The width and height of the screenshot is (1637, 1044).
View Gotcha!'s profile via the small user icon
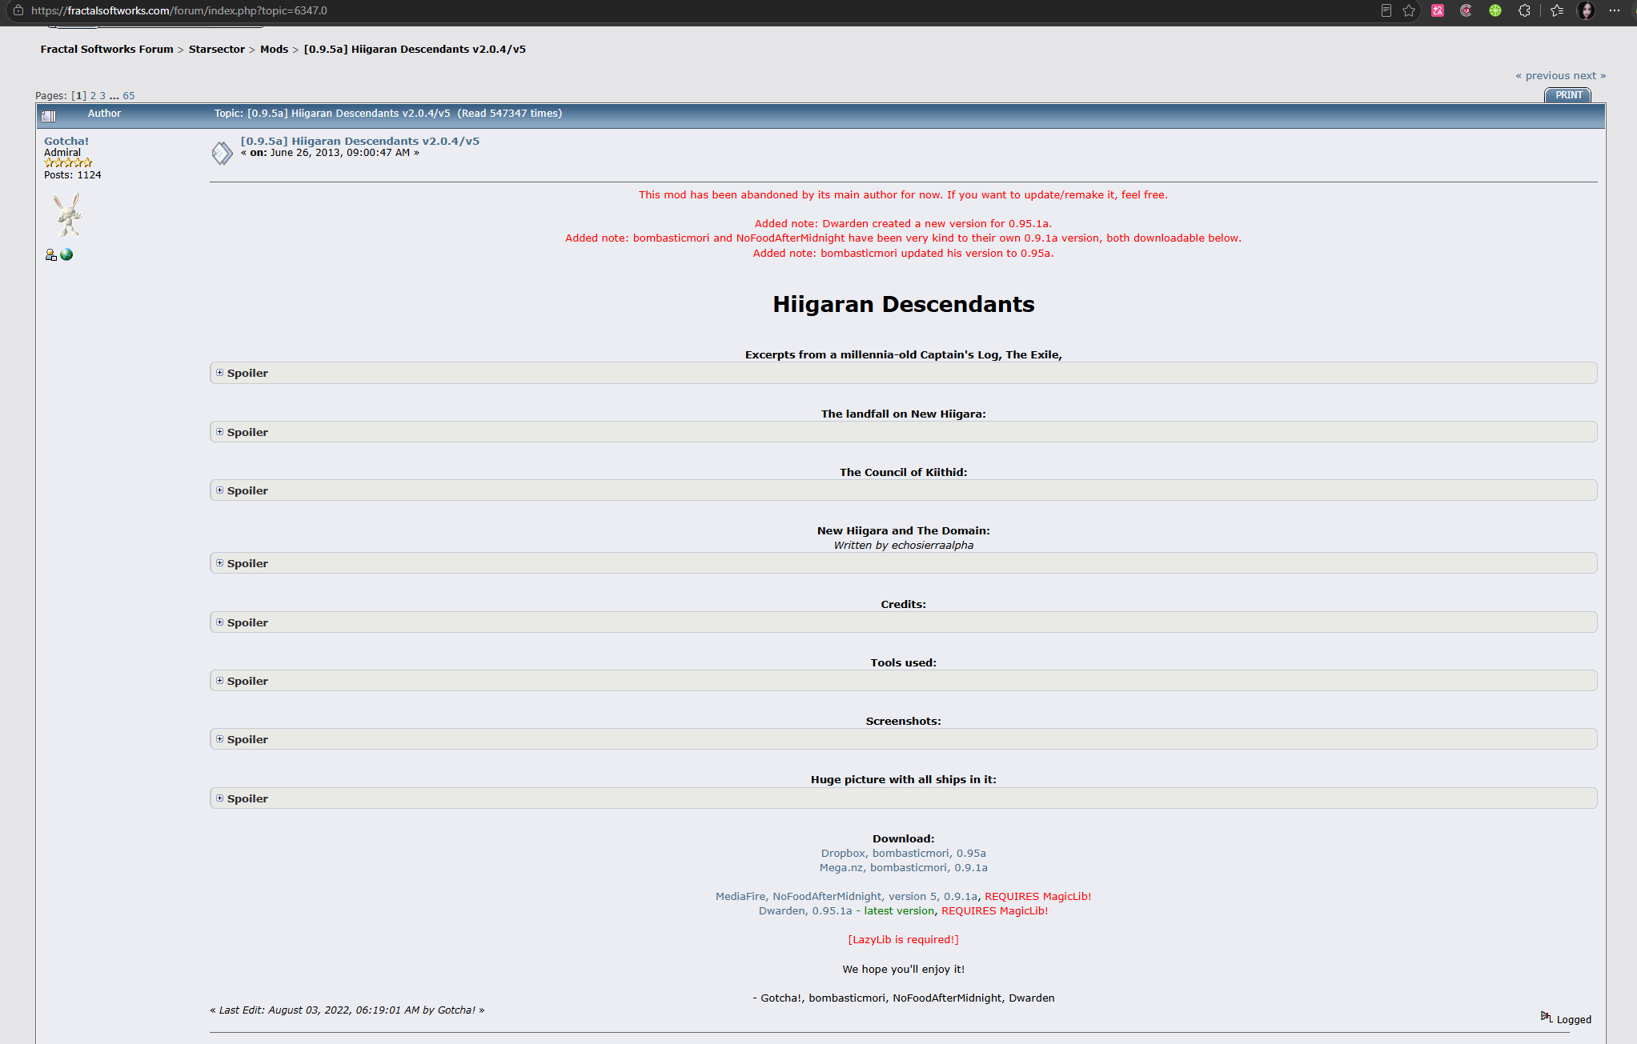pos(50,255)
